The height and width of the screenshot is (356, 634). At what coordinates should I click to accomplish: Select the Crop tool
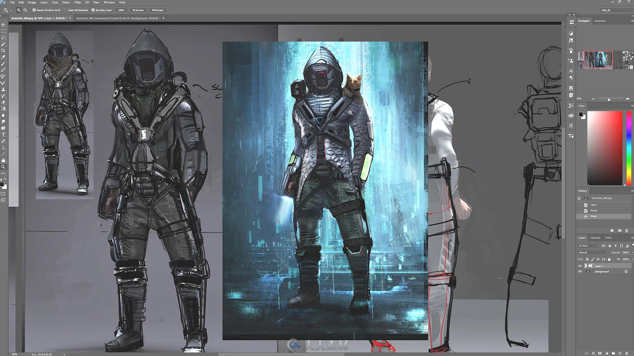tap(3, 50)
